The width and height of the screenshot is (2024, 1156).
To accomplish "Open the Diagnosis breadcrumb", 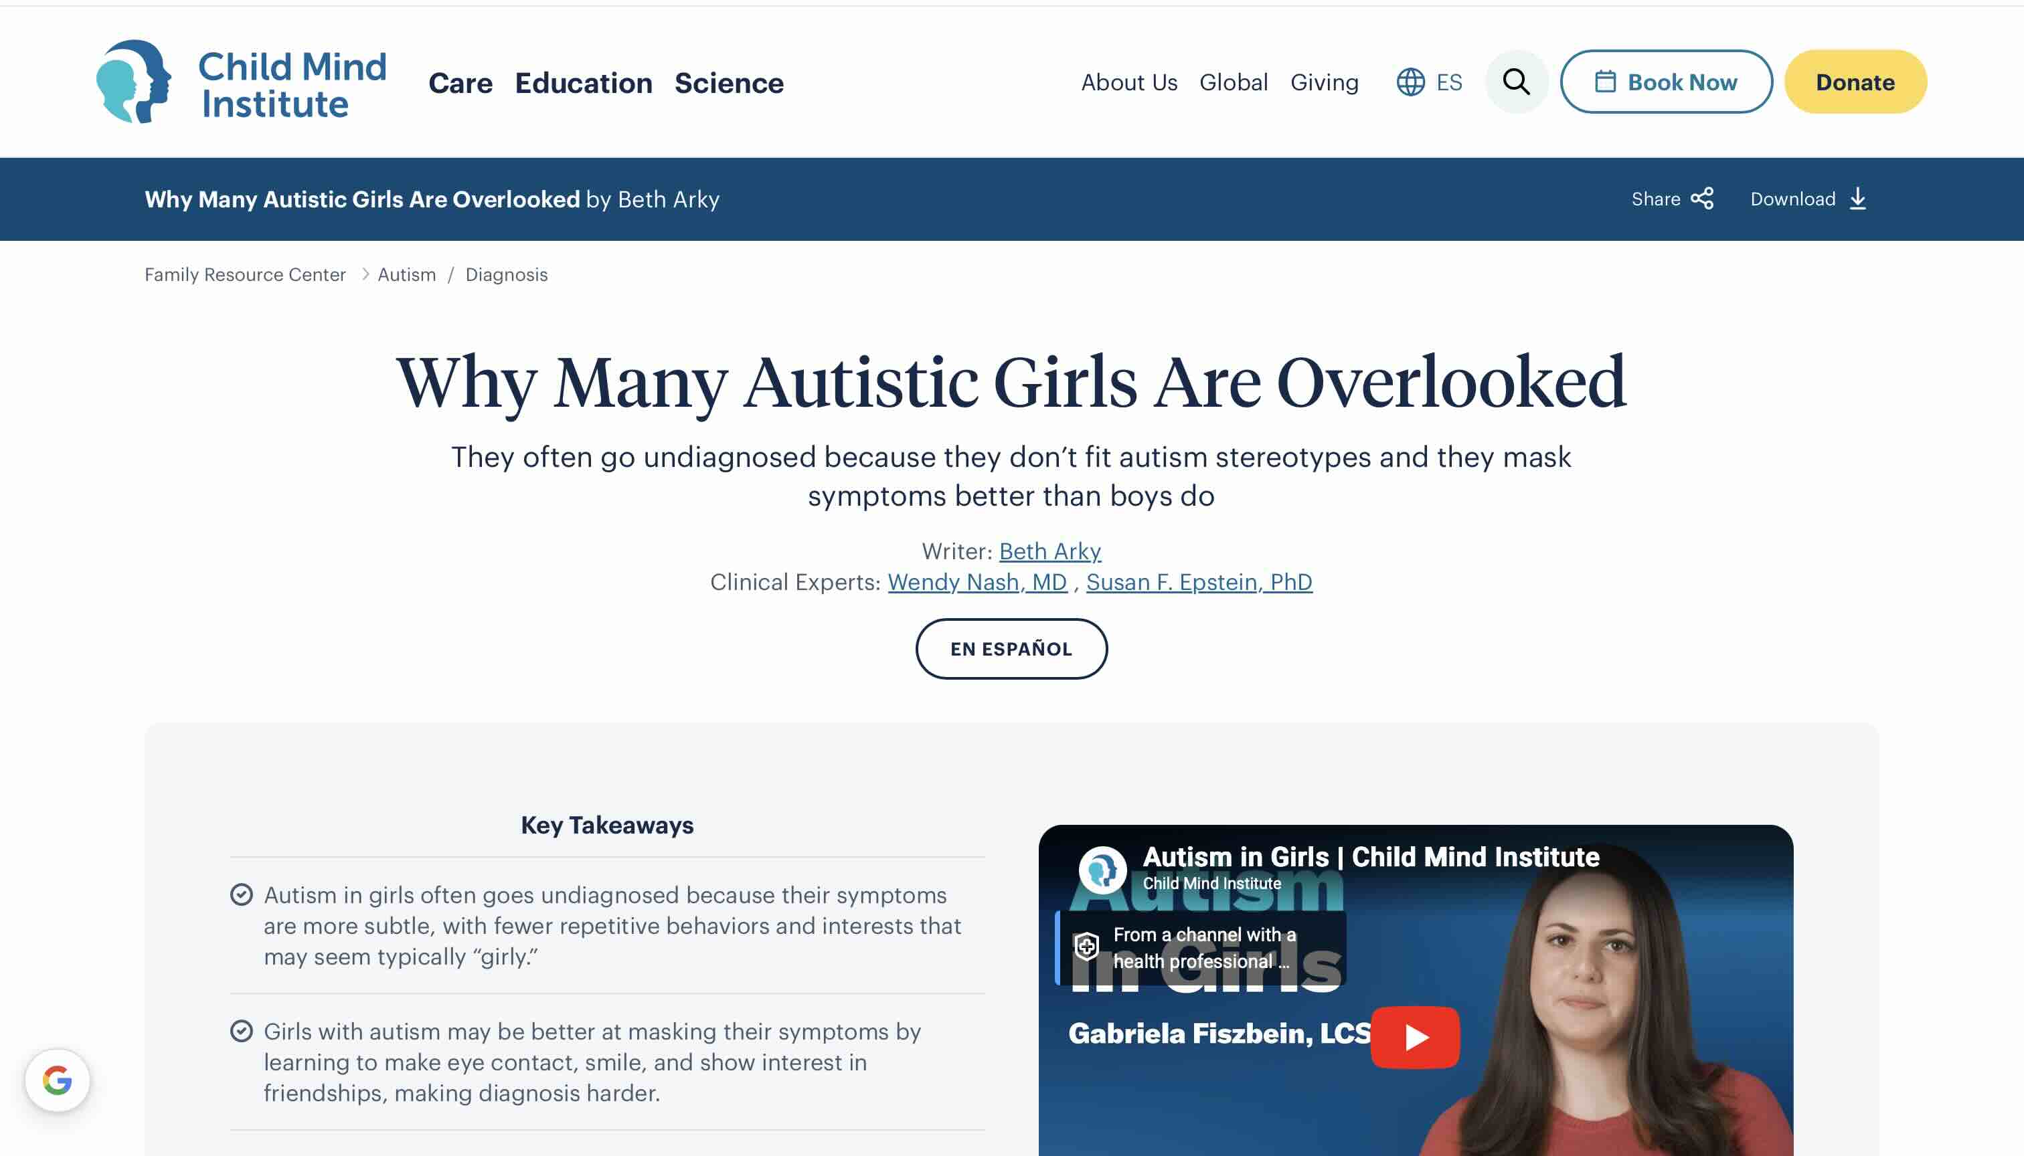I will (x=506, y=274).
